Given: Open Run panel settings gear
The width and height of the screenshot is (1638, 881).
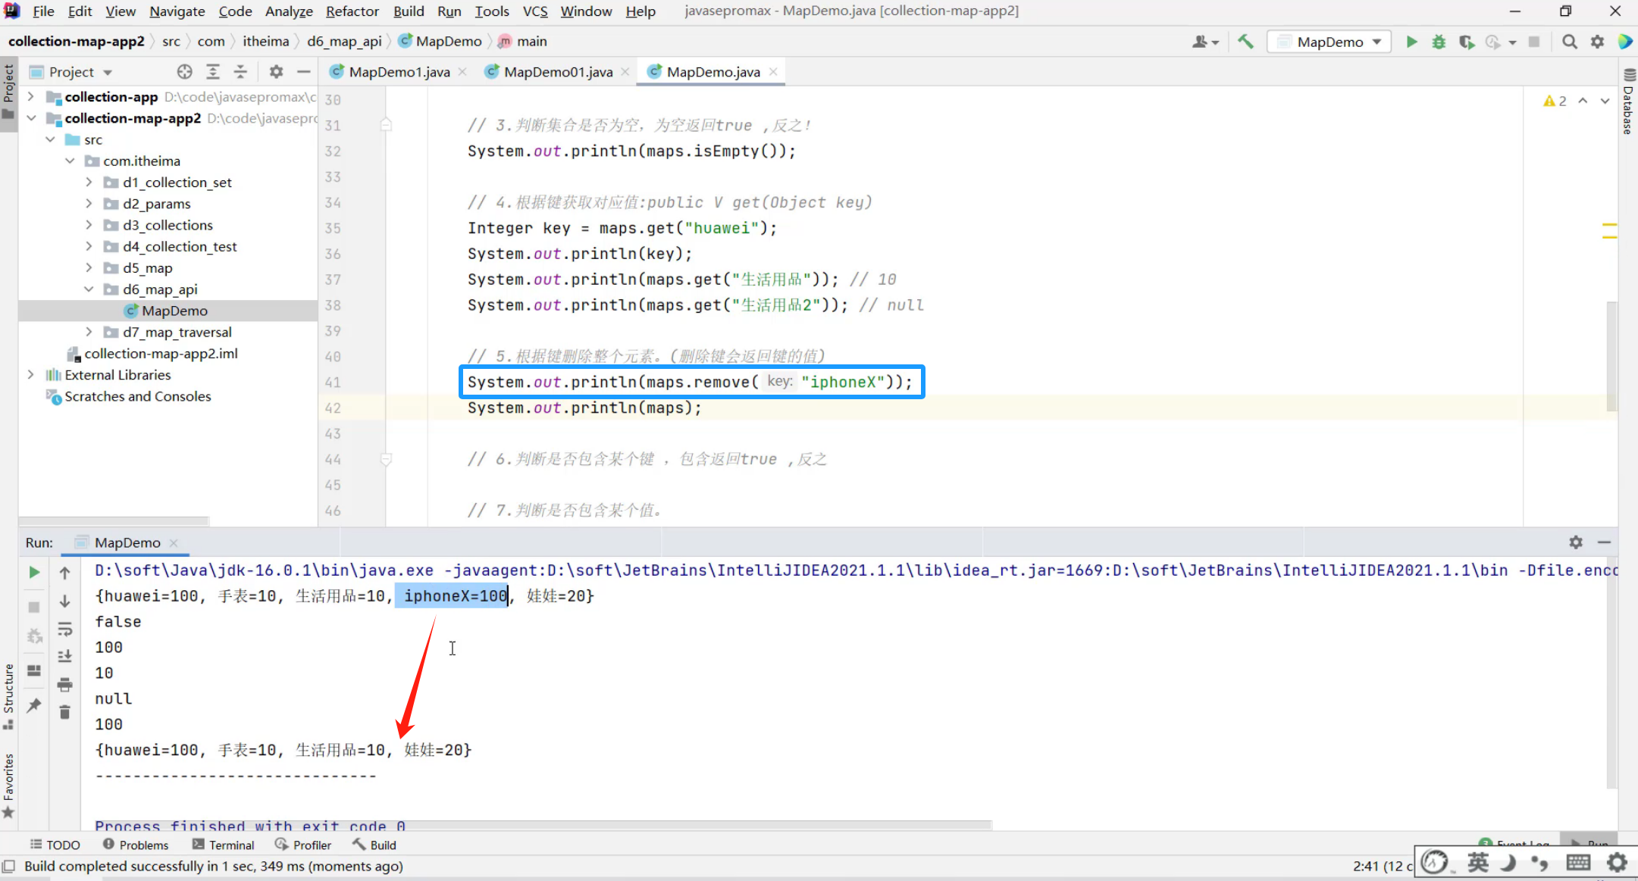Looking at the screenshot, I should pos(1576,542).
